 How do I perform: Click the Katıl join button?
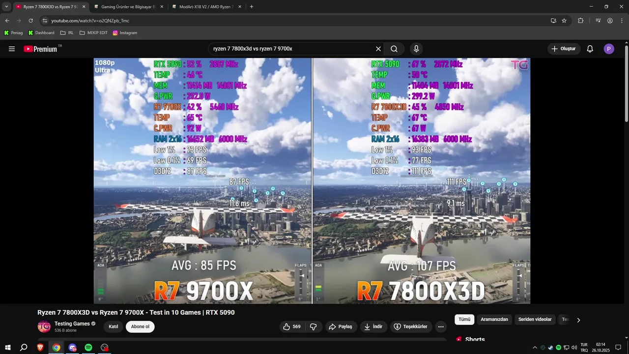coord(113,326)
